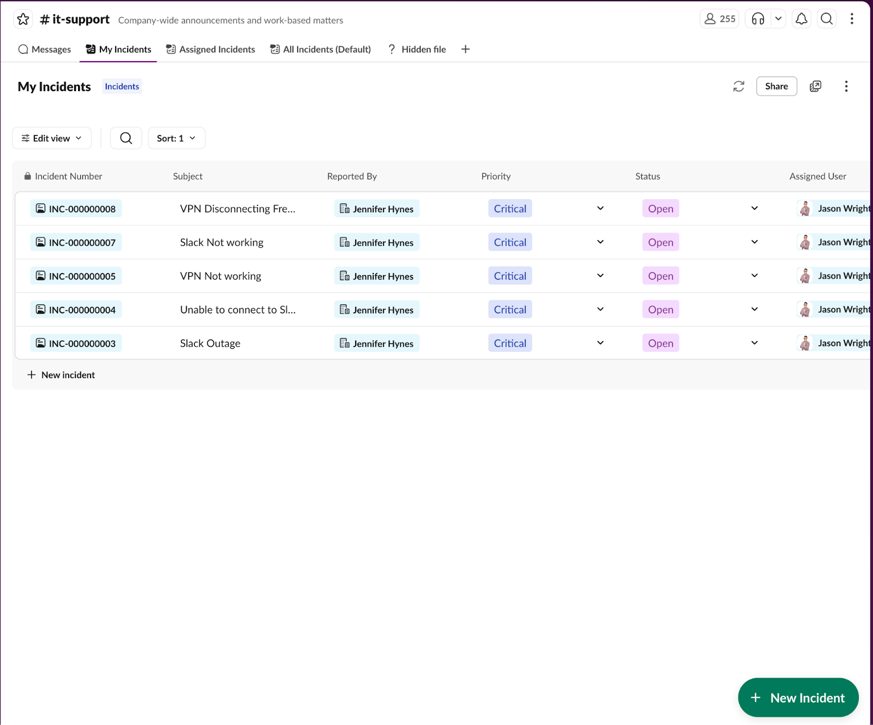Click the search magnifier in the top bar

click(827, 19)
